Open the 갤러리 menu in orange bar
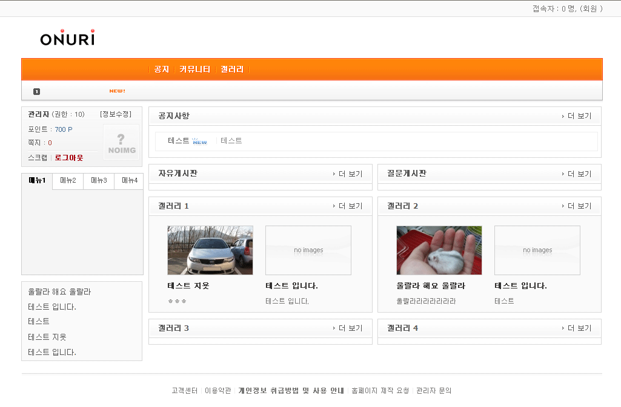 point(232,70)
